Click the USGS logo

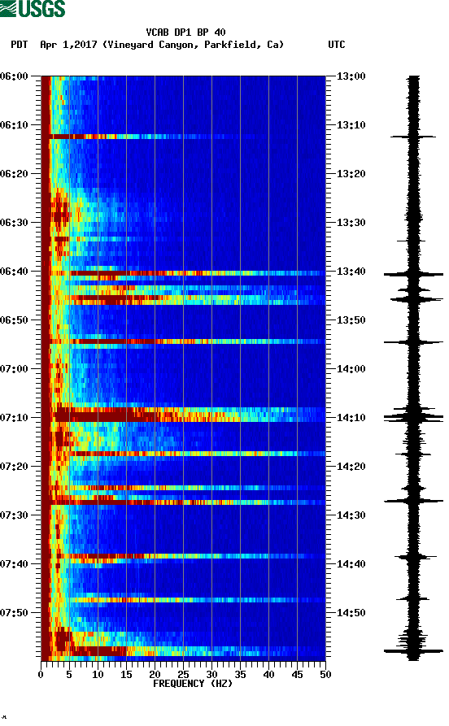point(33,9)
